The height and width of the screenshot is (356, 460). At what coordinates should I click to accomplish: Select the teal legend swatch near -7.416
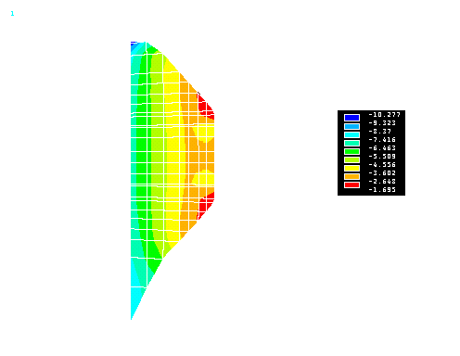[351, 143]
